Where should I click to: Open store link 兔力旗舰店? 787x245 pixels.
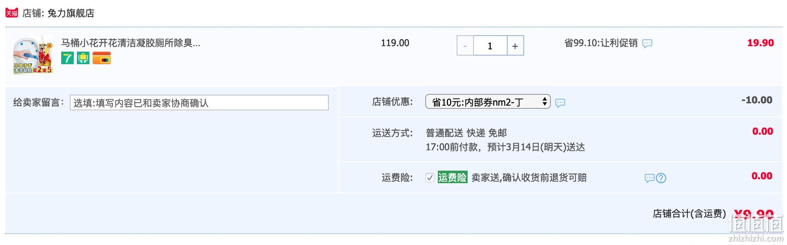pyautogui.click(x=71, y=13)
